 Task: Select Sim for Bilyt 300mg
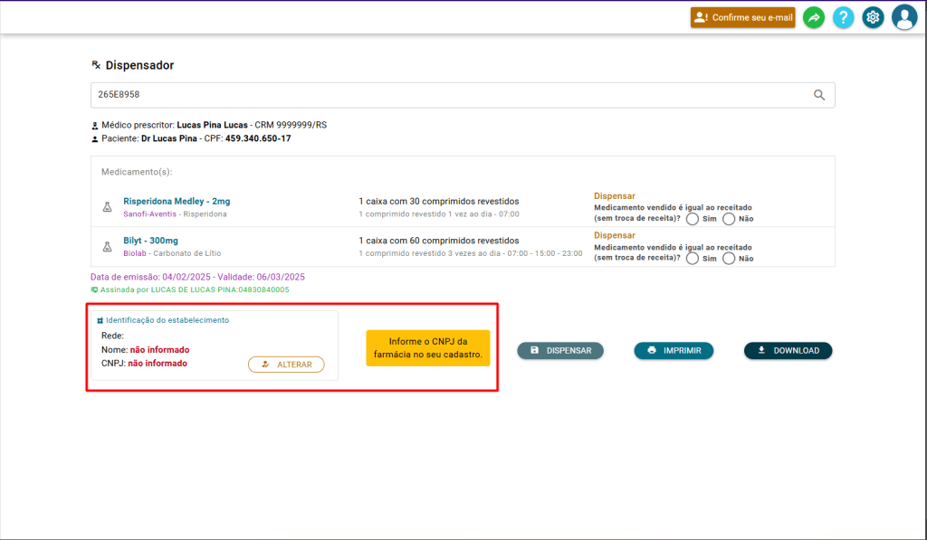point(693,259)
